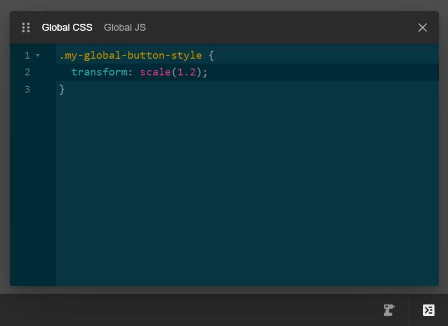This screenshot has width=448, height=326.
Task: Click the dotted drag handle icon
Action: pyautogui.click(x=25, y=27)
